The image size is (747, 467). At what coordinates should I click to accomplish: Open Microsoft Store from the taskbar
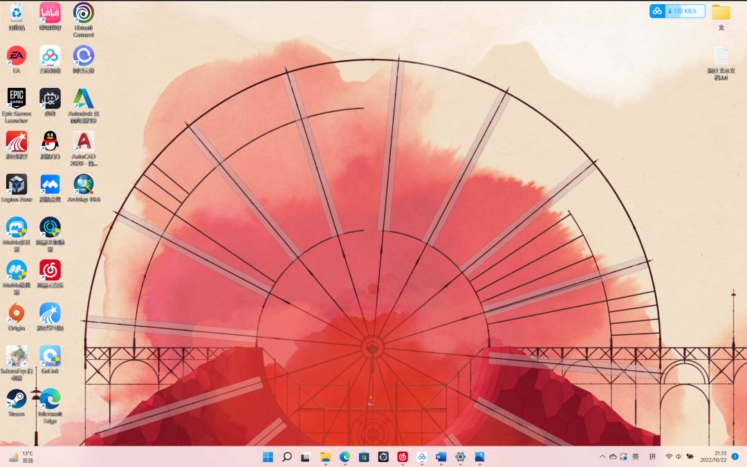(x=364, y=457)
